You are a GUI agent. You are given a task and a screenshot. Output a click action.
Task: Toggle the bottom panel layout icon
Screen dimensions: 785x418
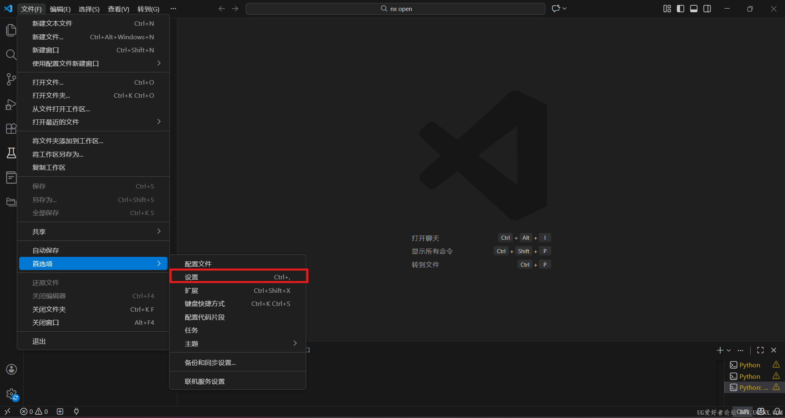pyautogui.click(x=694, y=9)
